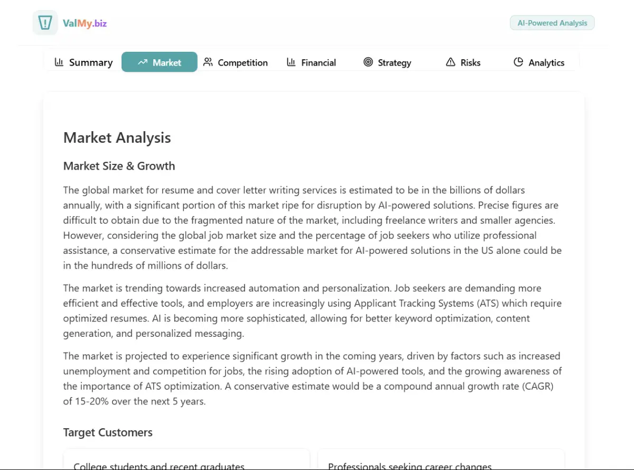
Task: Click the bar chart icon beside Summary
Action: pos(59,62)
